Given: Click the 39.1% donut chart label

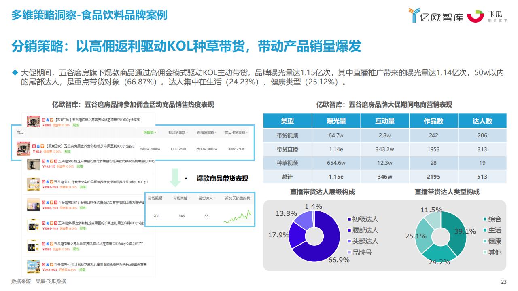Looking at the screenshot, I should pyautogui.click(x=465, y=231).
